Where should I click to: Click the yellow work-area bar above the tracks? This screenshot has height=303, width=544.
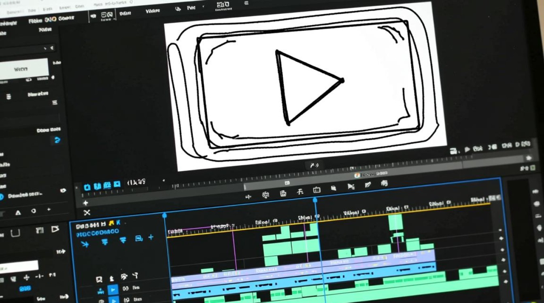pos(328,220)
